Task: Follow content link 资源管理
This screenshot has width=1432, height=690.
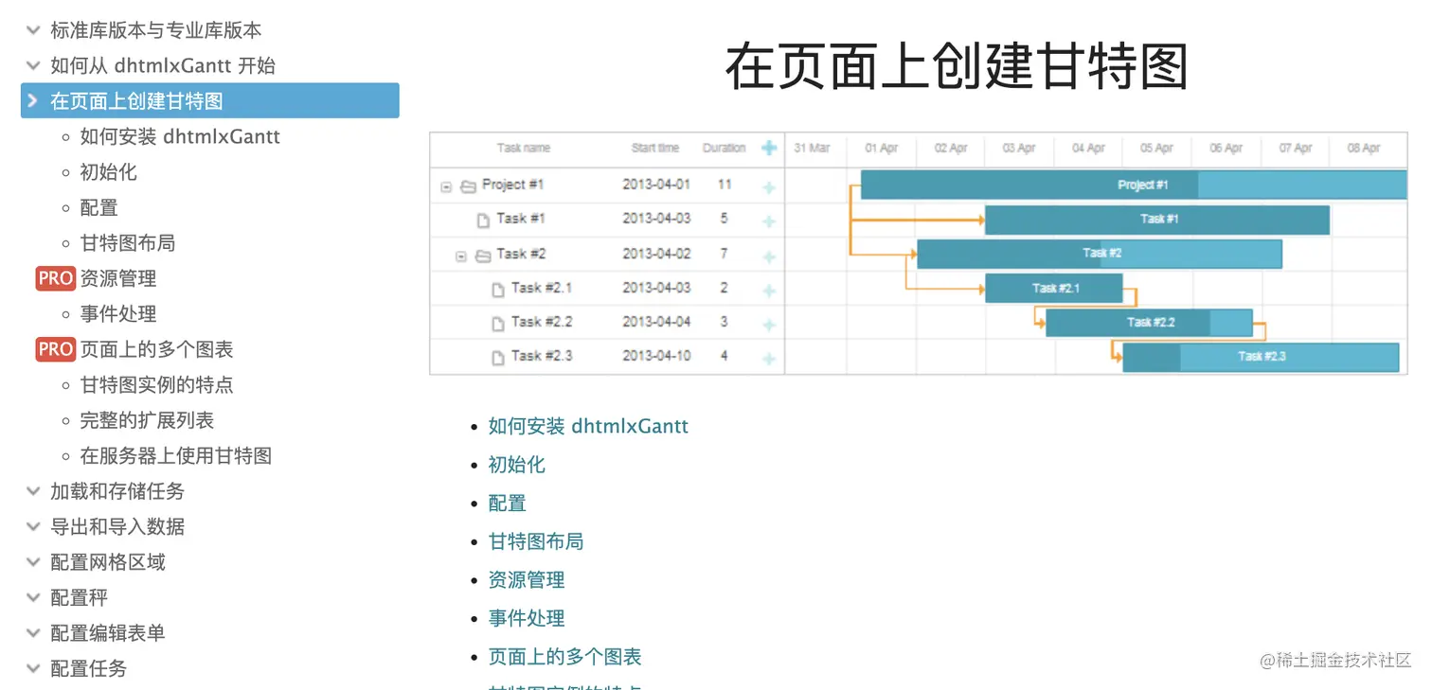Action: click(527, 580)
